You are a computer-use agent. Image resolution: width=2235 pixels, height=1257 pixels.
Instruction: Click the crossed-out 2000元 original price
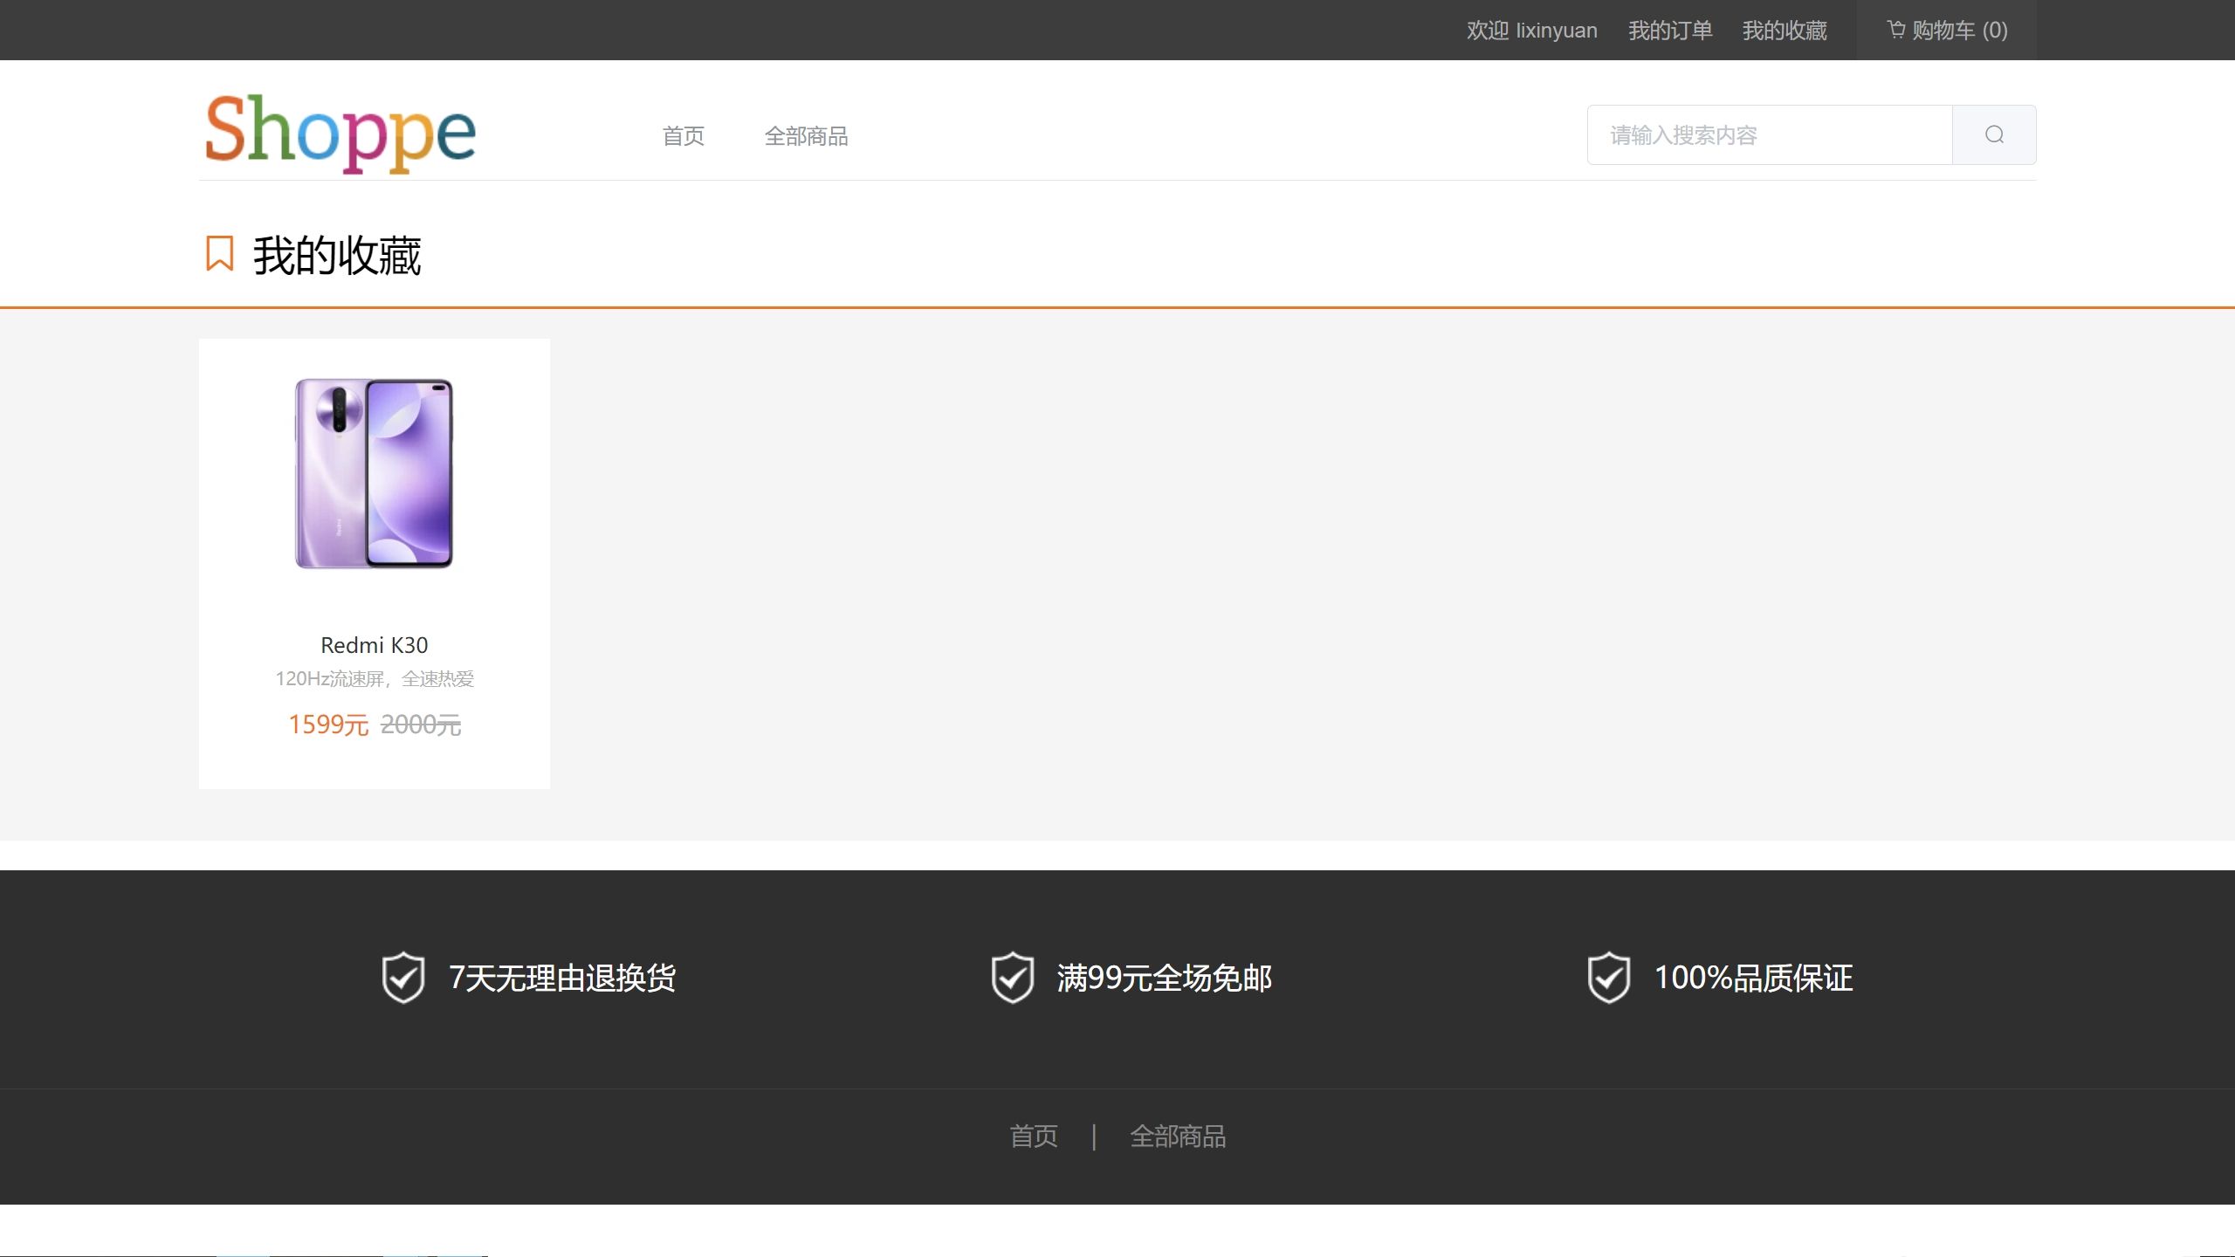[x=421, y=725]
